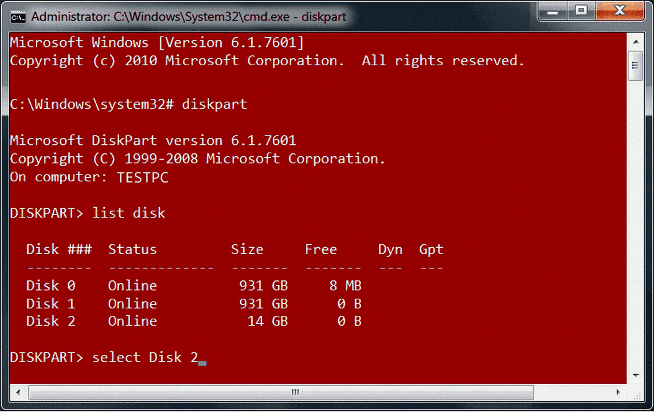Click the Size column header
Image resolution: width=654 pixels, height=412 pixels.
pyautogui.click(x=247, y=249)
